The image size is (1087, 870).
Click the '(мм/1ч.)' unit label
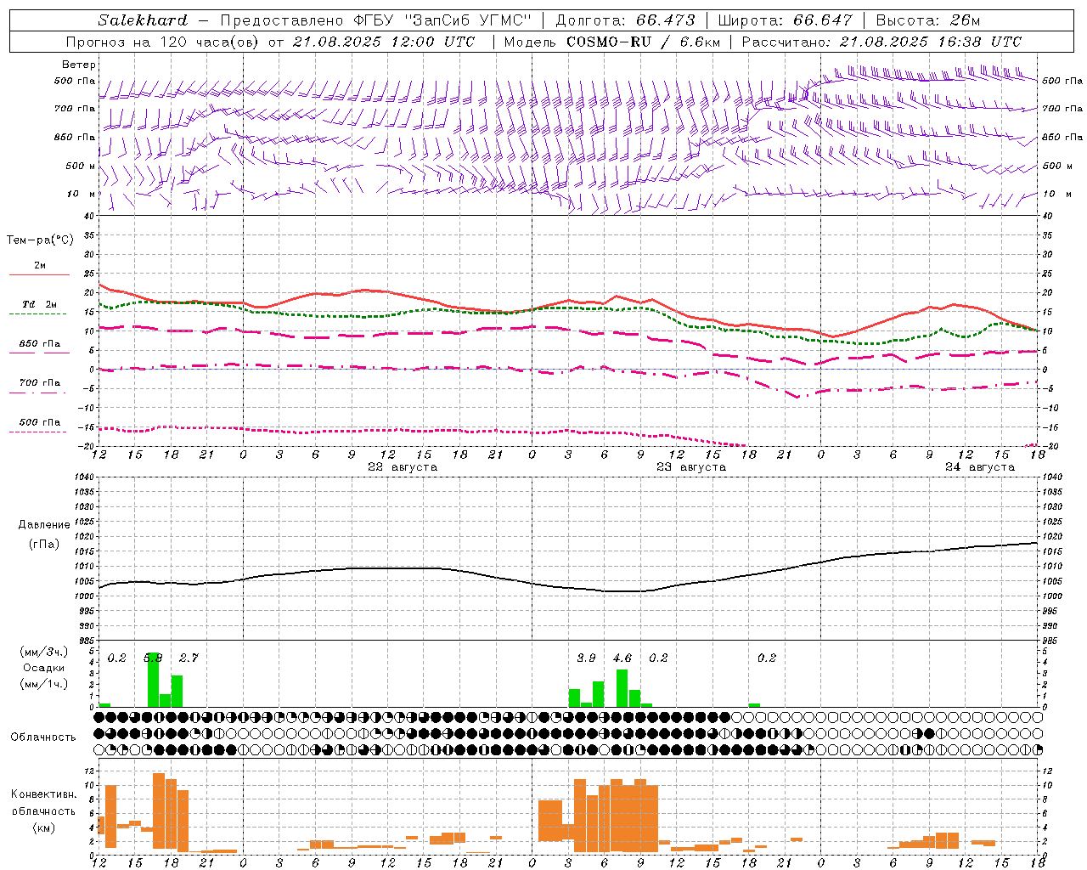point(43,684)
